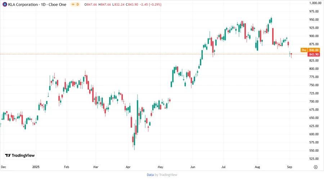This screenshot has height=179, width=324.
Task: Click the −2.45 (−0.29%) change value
Action: [x=150, y=4]
